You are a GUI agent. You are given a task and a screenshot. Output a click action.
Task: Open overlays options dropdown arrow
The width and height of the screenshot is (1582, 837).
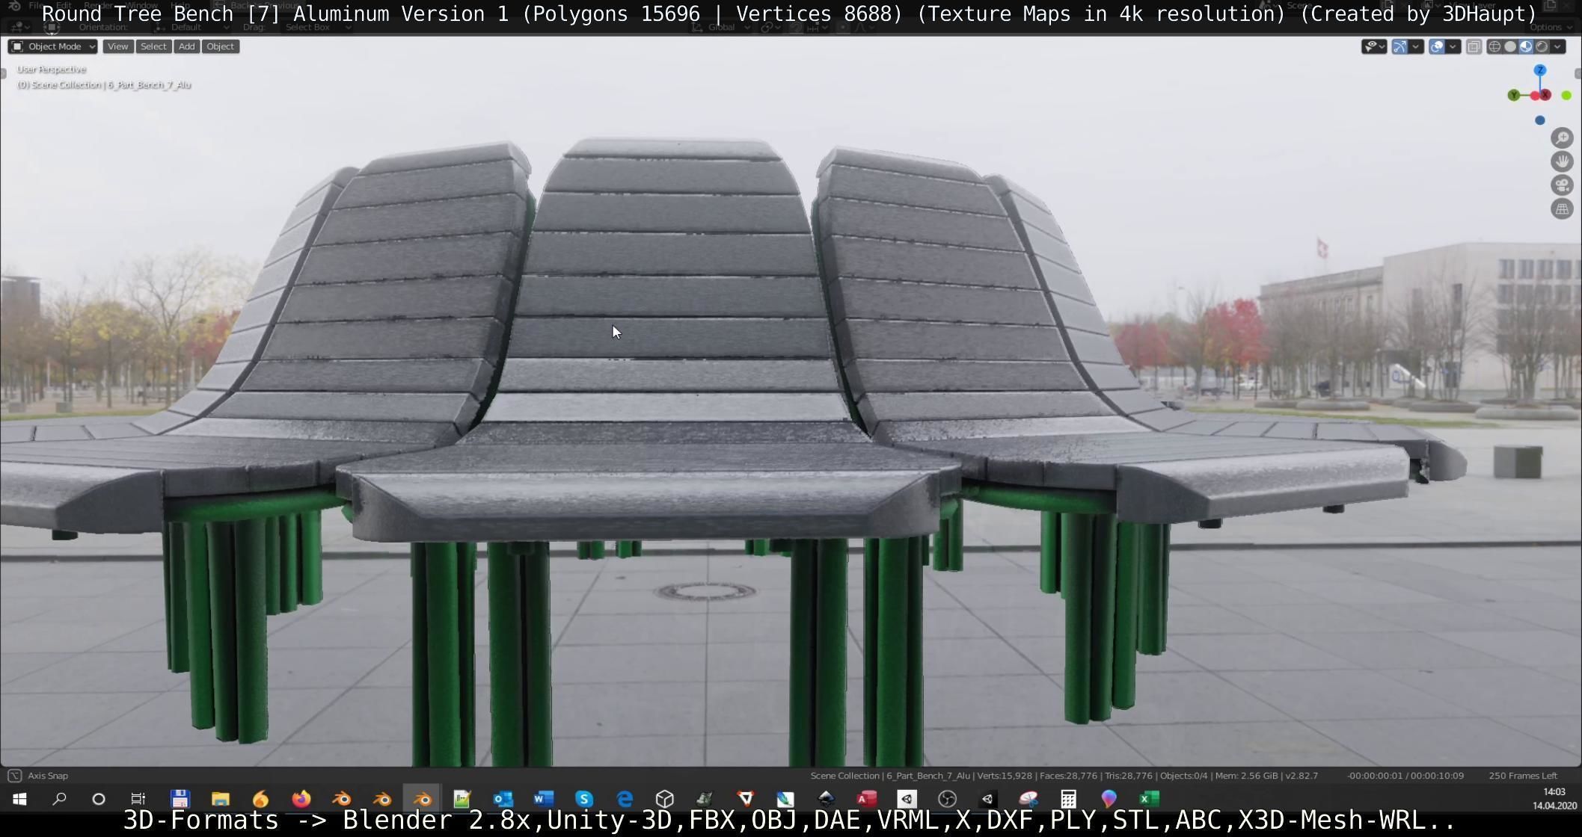pyautogui.click(x=1453, y=46)
